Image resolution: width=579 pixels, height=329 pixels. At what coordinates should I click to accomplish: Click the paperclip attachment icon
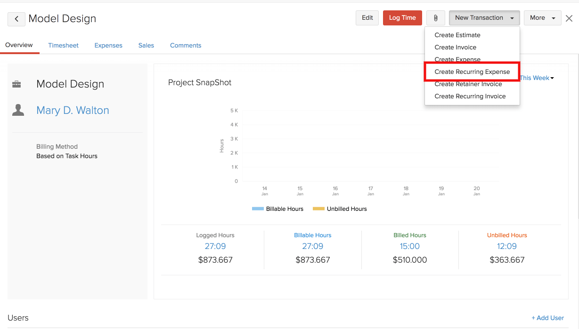coord(435,18)
